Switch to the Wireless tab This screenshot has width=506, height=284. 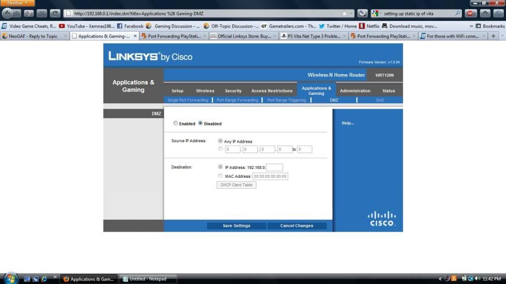(205, 91)
